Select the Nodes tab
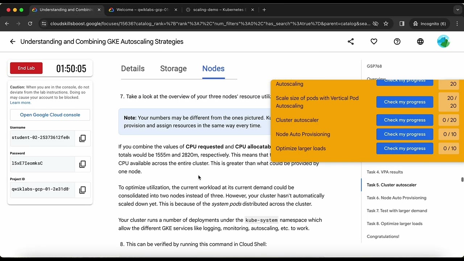The width and height of the screenshot is (464, 261). (x=213, y=69)
